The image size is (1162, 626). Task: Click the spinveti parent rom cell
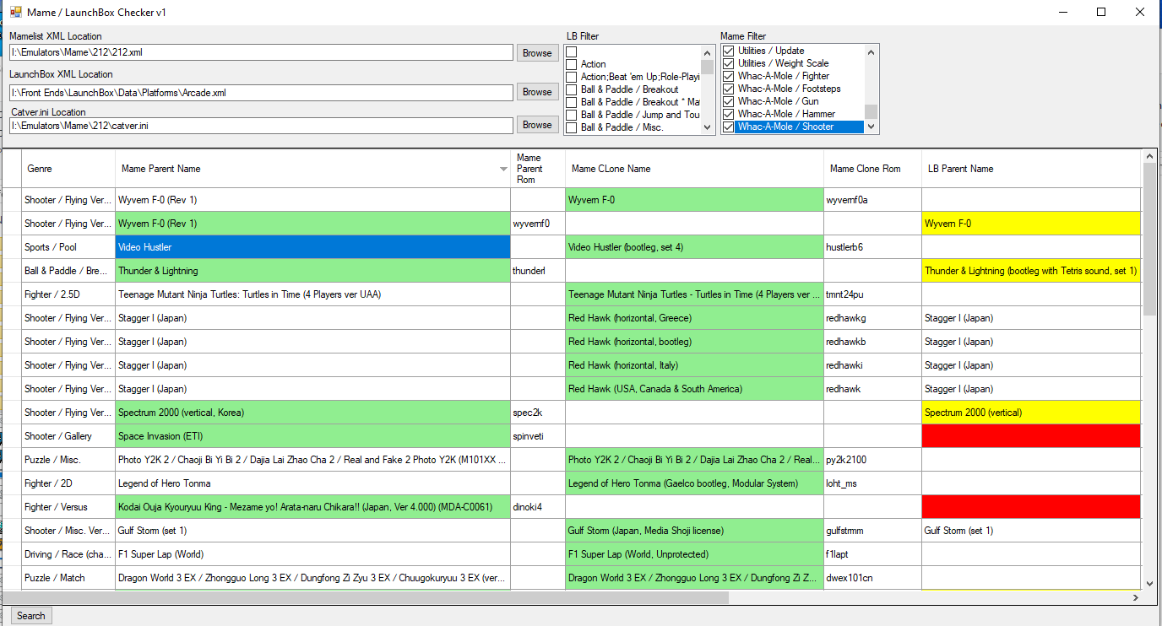point(537,436)
